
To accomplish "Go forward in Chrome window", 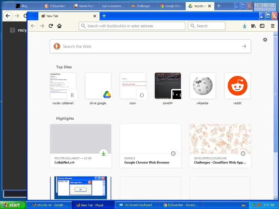I will (17, 16).
